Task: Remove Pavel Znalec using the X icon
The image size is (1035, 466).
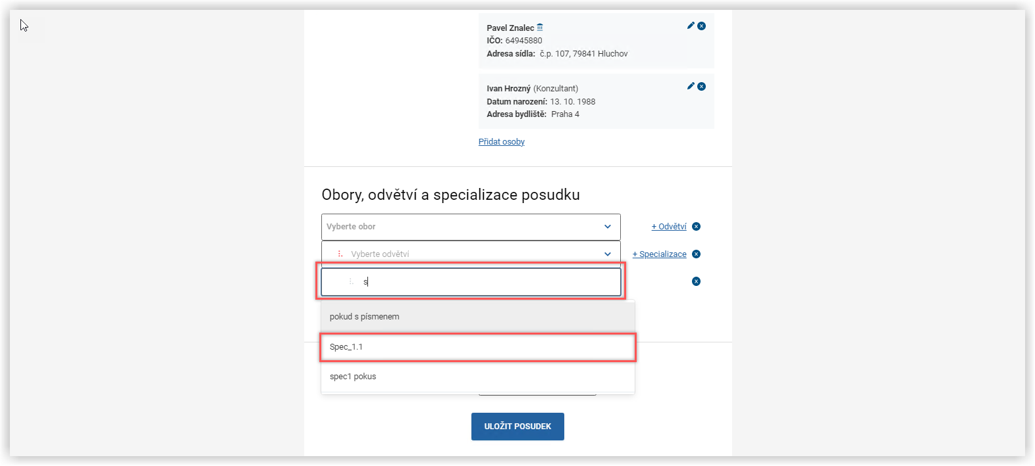Action: coord(702,26)
